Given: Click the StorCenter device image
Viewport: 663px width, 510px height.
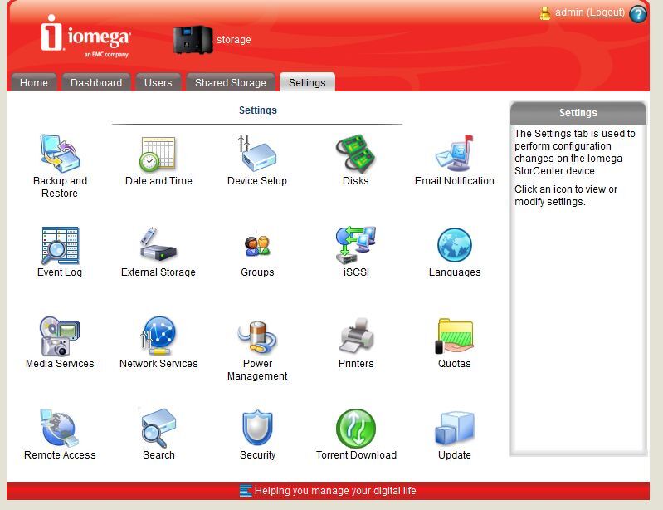Looking at the screenshot, I should [x=193, y=40].
